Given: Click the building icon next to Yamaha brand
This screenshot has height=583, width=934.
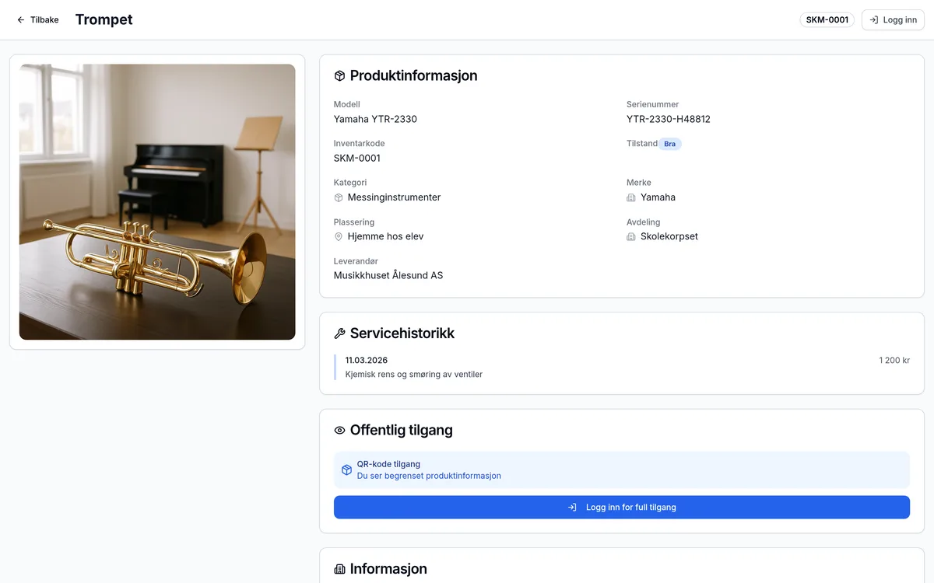Looking at the screenshot, I should click(x=631, y=197).
